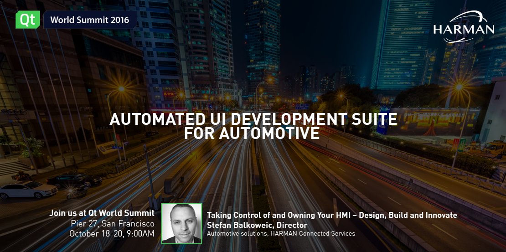
Task: Click the green Qt logo
Action: click(28, 20)
